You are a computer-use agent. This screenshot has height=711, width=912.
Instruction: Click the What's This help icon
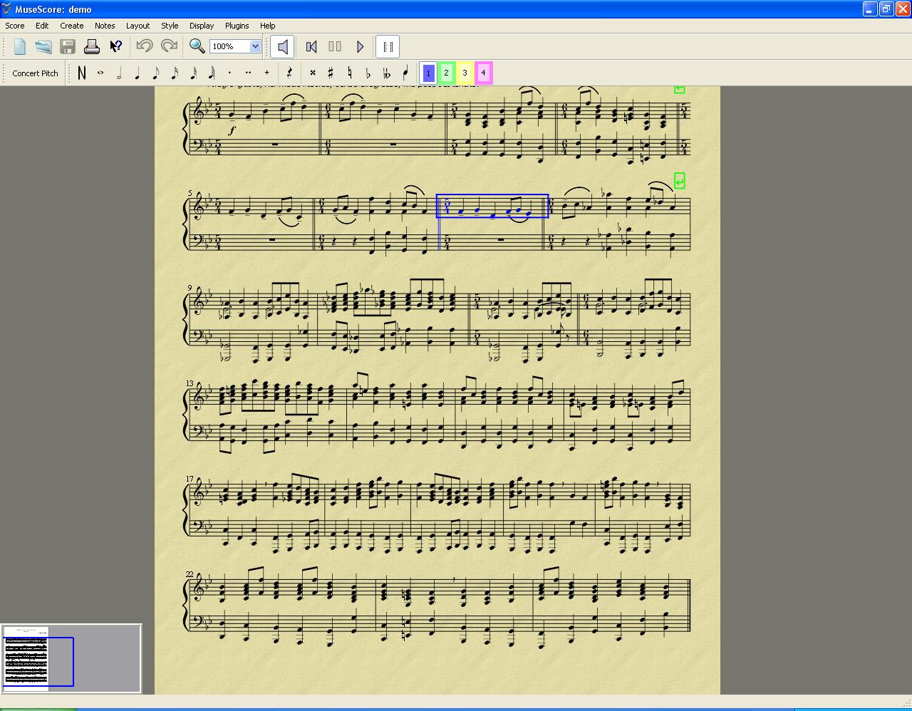pyautogui.click(x=116, y=47)
